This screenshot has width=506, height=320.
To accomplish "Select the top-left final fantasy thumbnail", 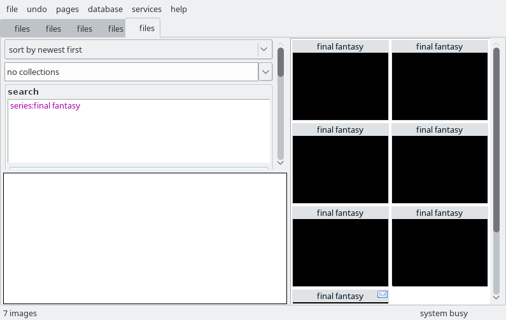I will (341, 80).
